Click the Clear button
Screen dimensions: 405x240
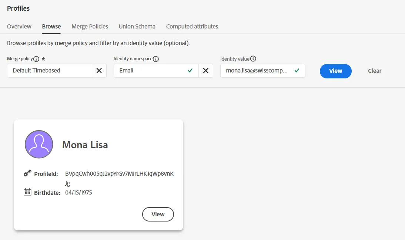(x=375, y=71)
